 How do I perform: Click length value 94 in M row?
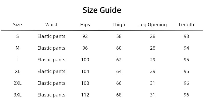[x=186, y=48]
